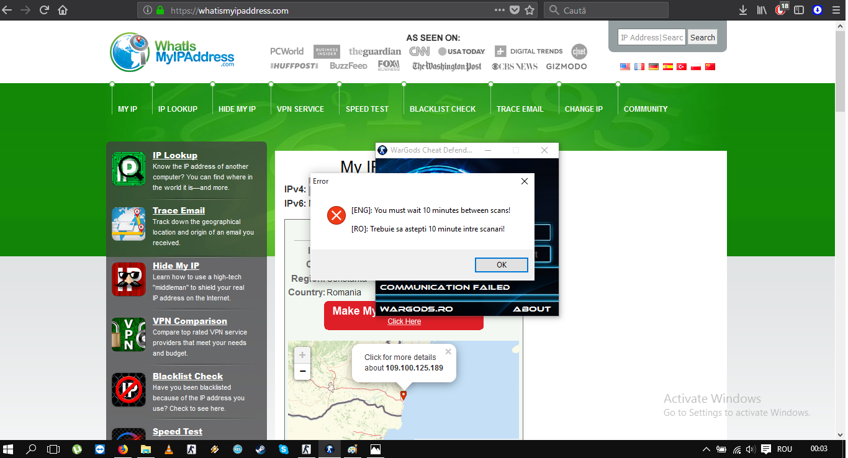Open the Firefox library
The width and height of the screenshot is (848, 458).
pos(762,10)
